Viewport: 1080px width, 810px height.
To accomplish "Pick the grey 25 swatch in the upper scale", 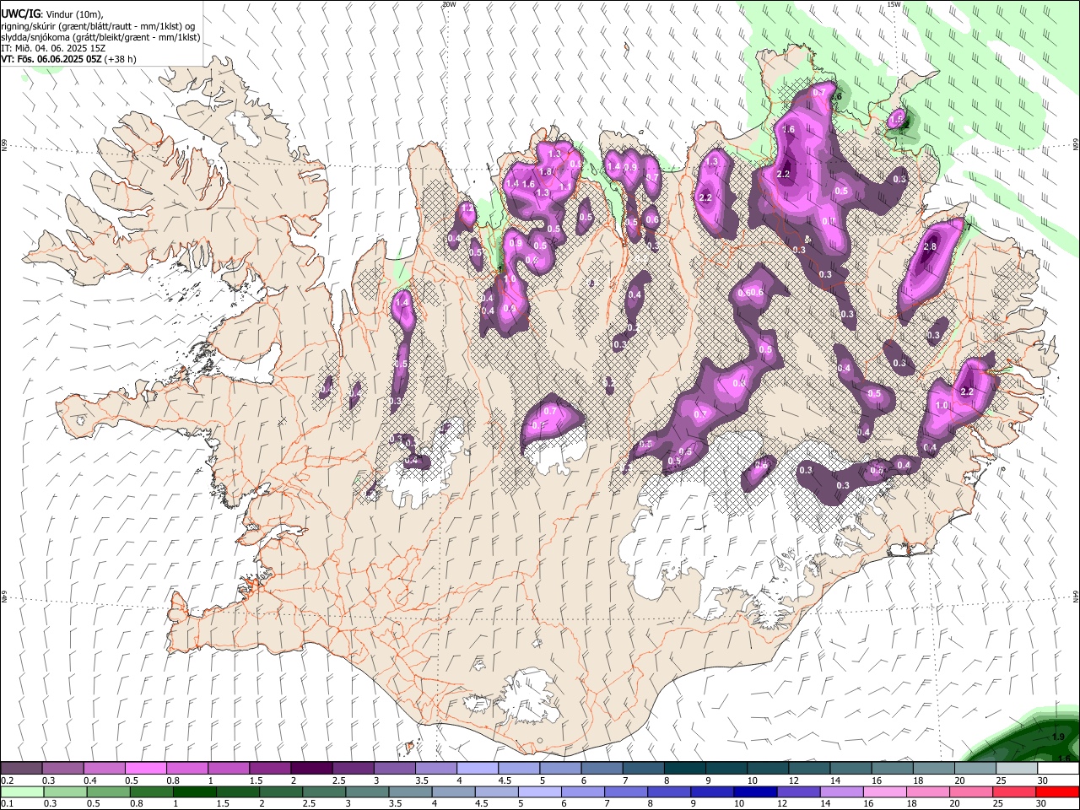I will tap(1017, 769).
